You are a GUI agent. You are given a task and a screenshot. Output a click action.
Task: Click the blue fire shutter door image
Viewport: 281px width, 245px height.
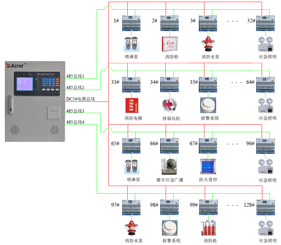point(208,167)
